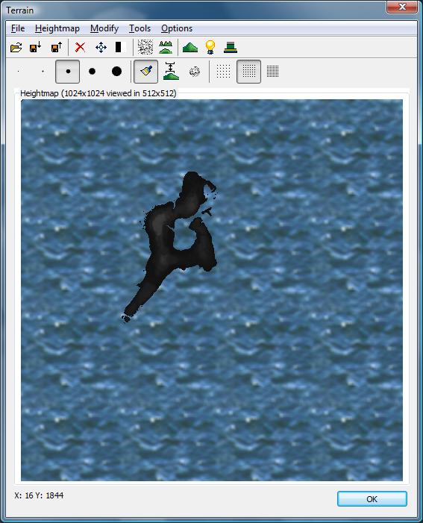Click the red X clear heightmap icon

(80, 47)
